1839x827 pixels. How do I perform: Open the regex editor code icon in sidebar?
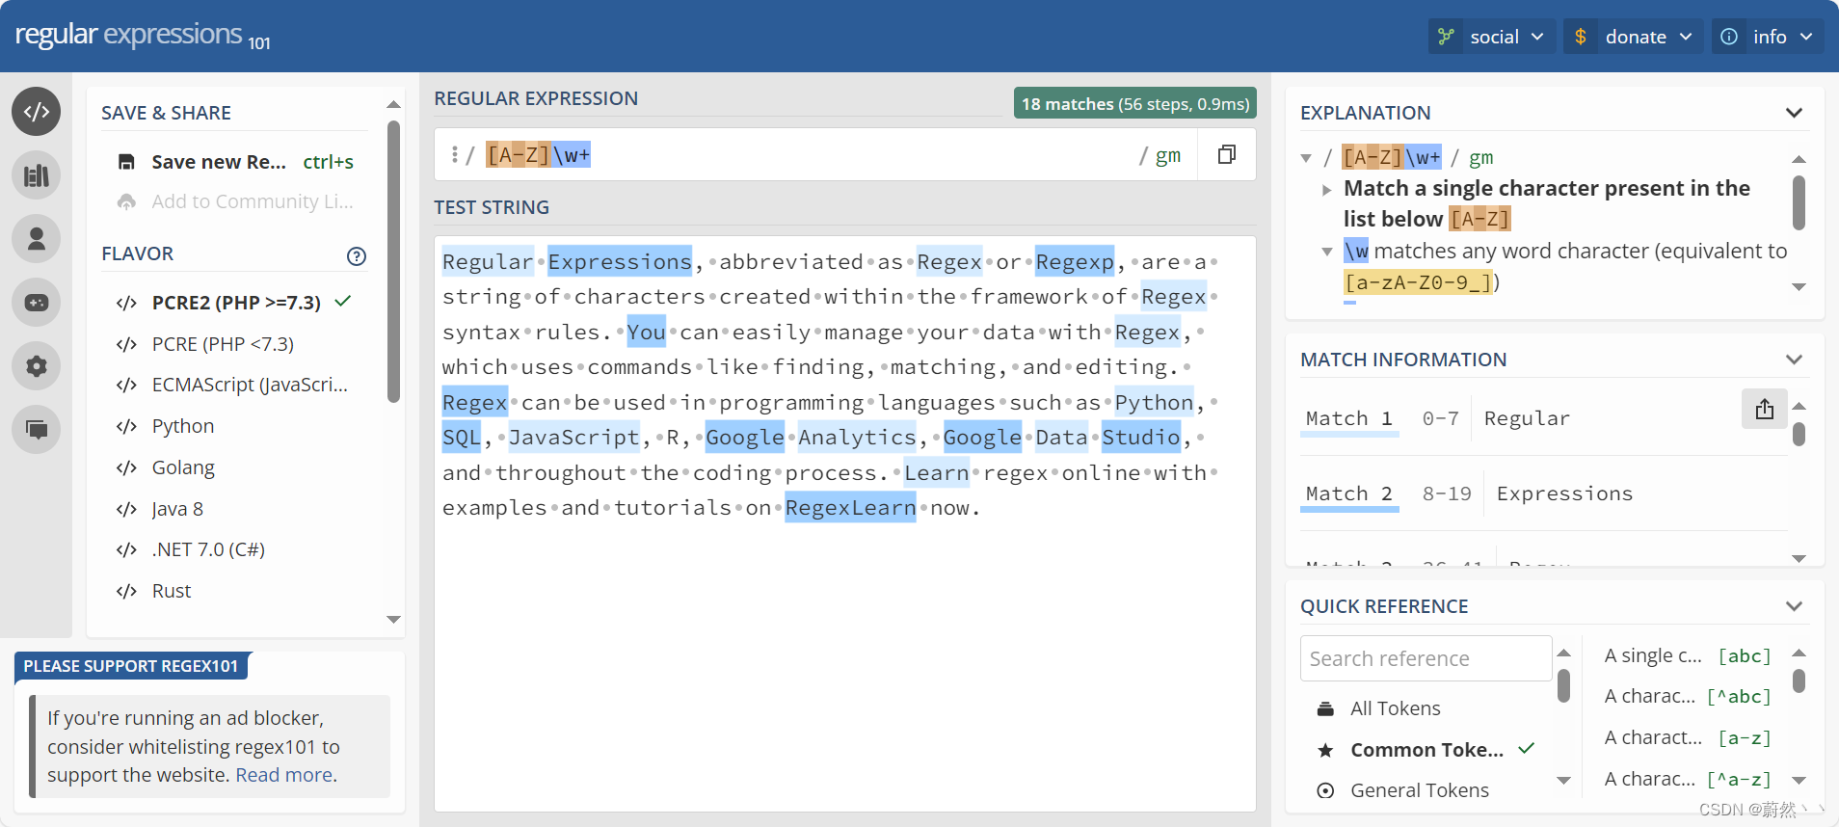37,112
